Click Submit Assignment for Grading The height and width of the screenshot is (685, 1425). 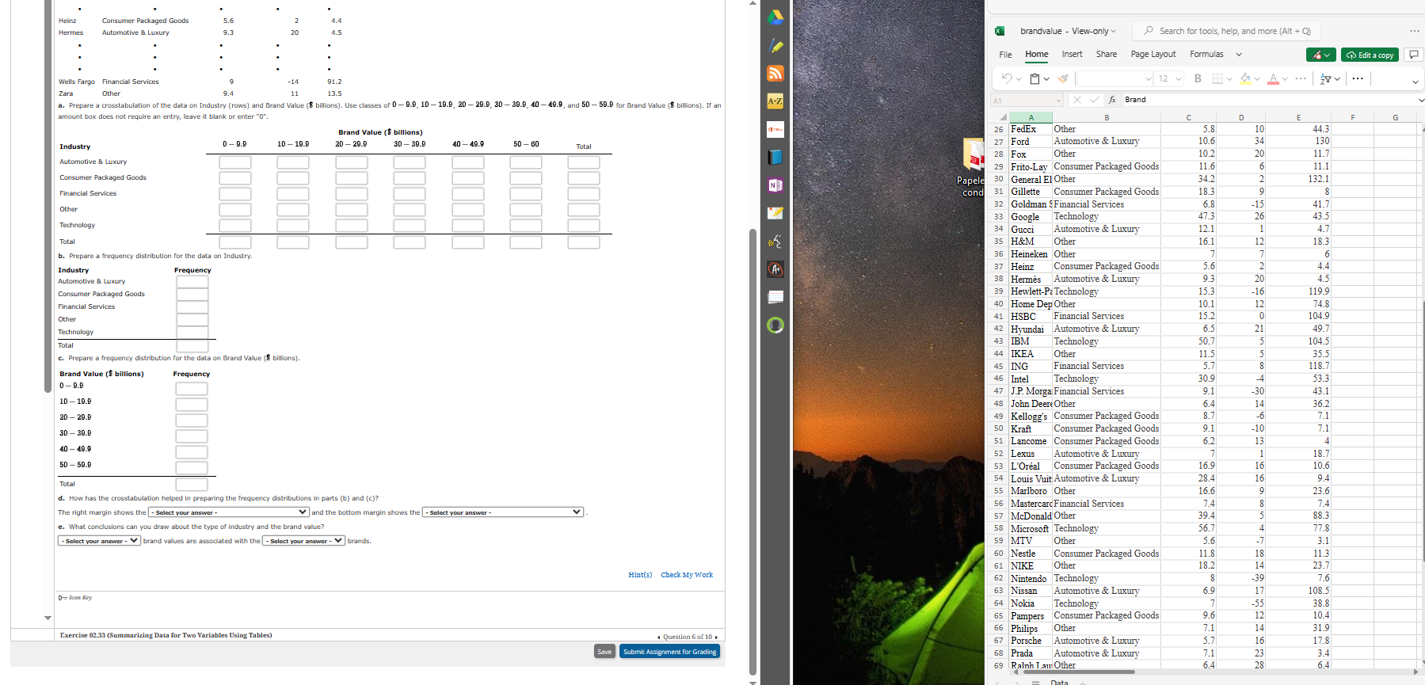pyautogui.click(x=669, y=652)
